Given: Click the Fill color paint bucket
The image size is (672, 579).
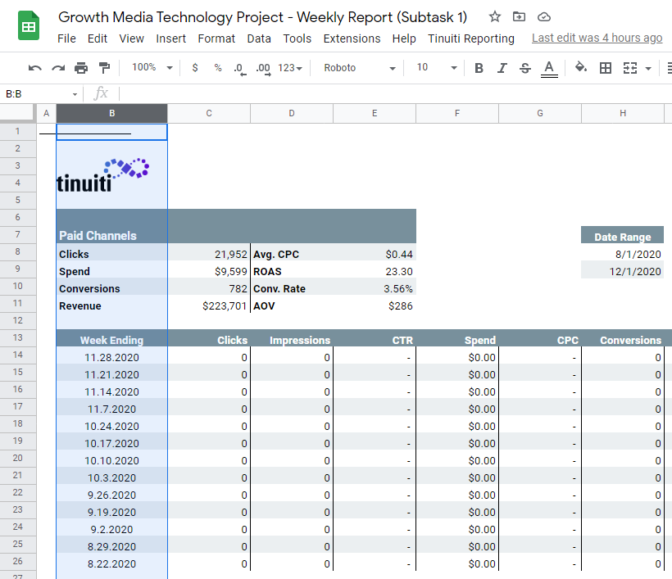Looking at the screenshot, I should pos(581,68).
